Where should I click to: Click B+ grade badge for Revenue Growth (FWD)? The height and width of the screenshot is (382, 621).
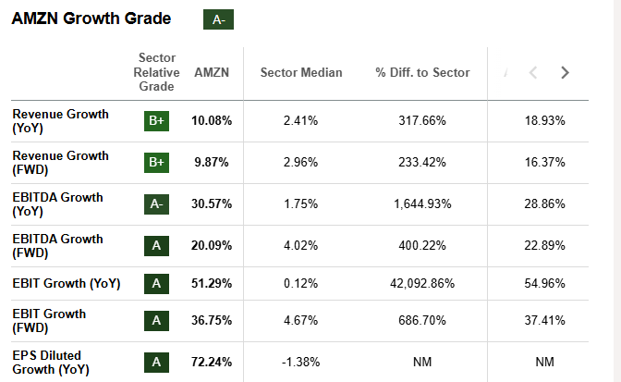(156, 163)
